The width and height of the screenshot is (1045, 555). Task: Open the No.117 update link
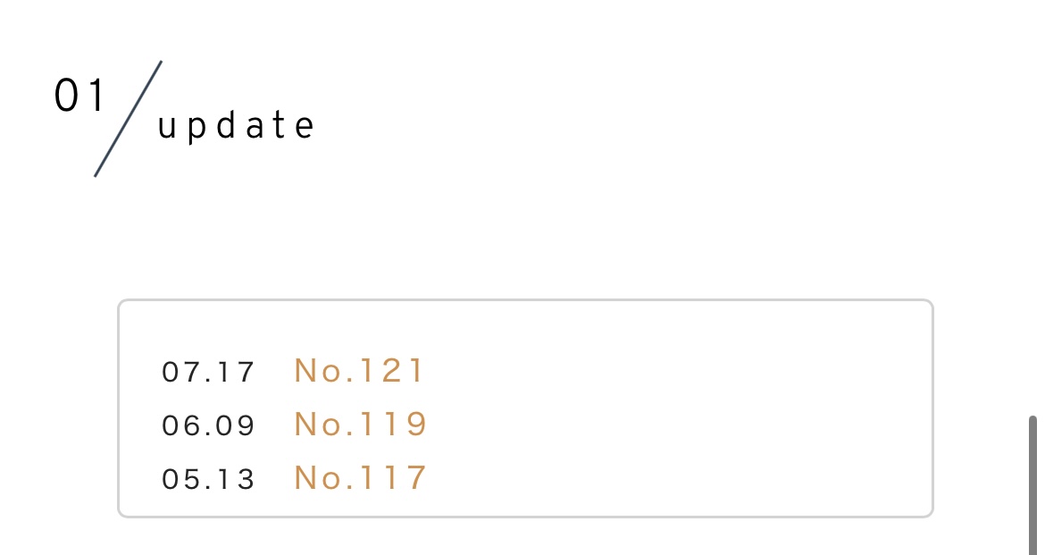[x=361, y=478]
